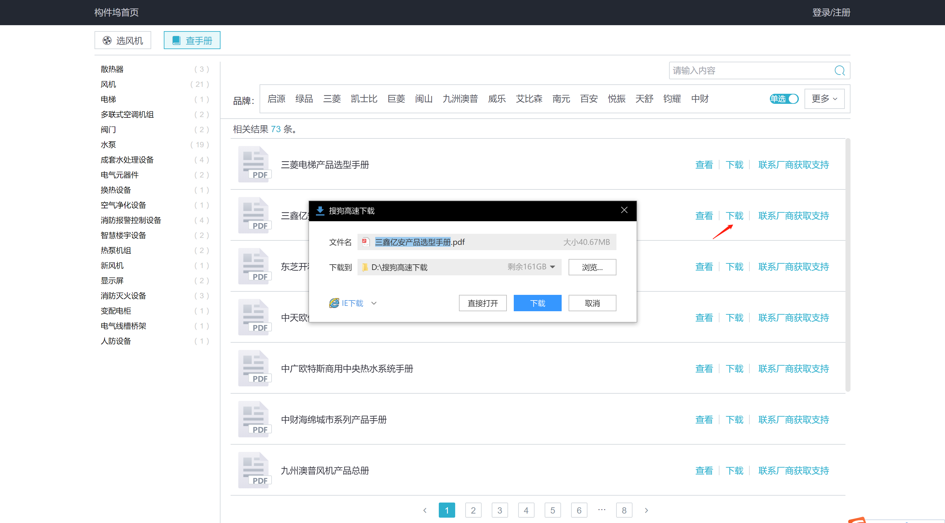The height and width of the screenshot is (523, 945).
Task: Click the Sogou download arrow title icon
Action: point(320,211)
